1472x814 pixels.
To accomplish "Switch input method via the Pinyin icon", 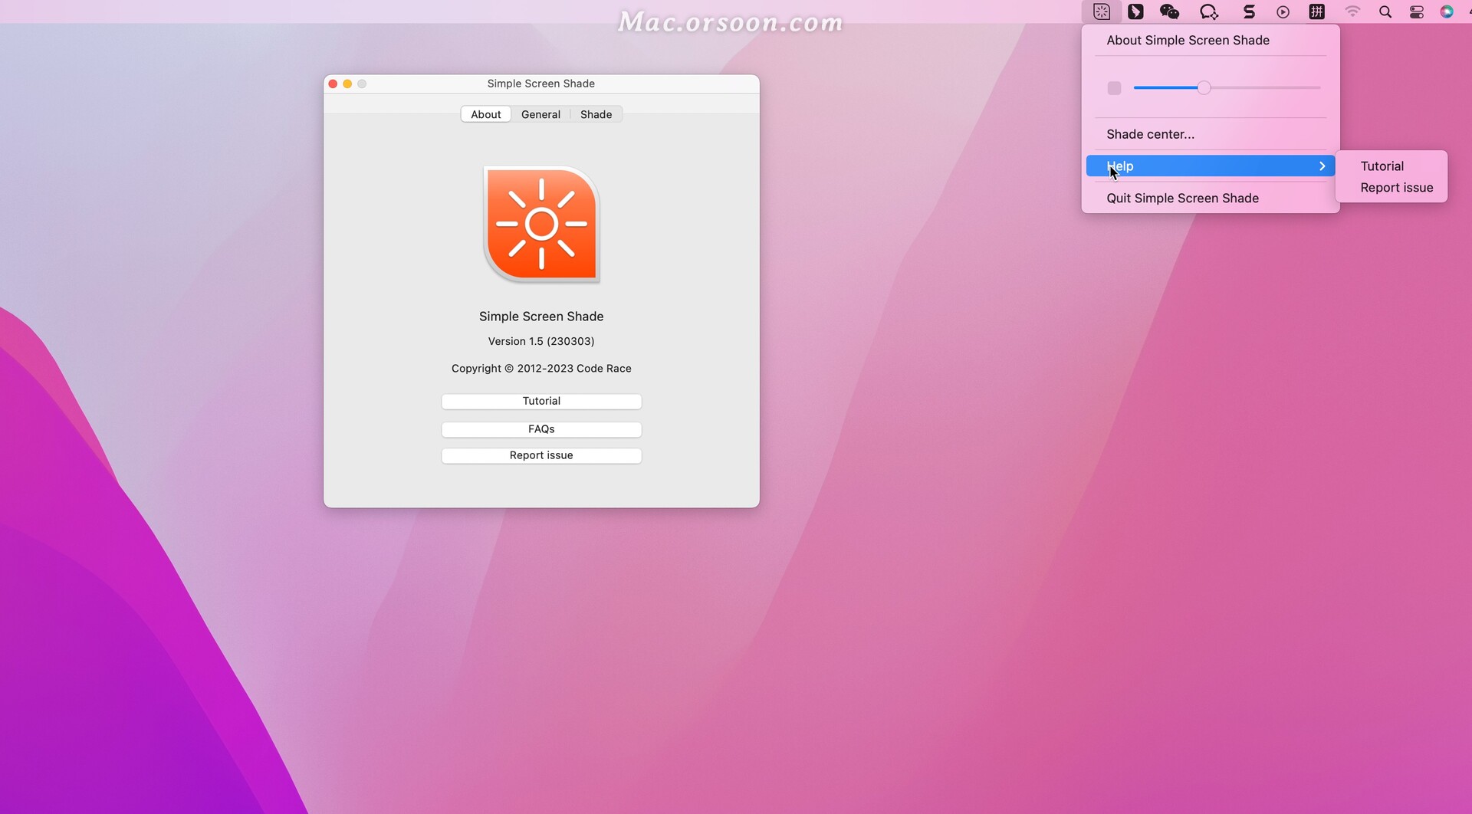I will click(1317, 11).
